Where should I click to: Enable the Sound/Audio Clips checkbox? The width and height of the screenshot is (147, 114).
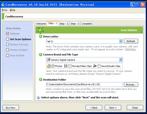point(99,66)
